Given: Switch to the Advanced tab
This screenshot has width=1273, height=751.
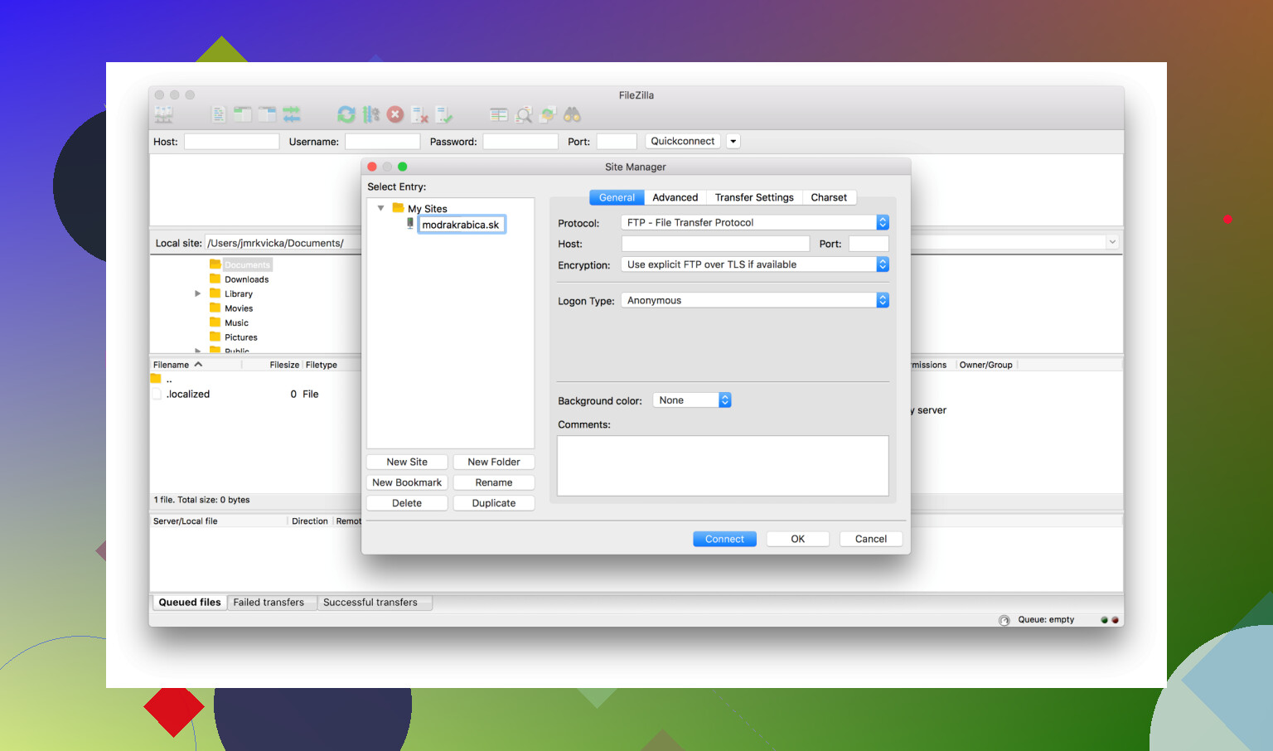Looking at the screenshot, I should coord(675,198).
